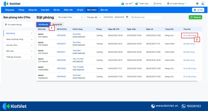Click the Kênh bán column header
Viewport: 208px width, 111px height.
click(42, 29)
